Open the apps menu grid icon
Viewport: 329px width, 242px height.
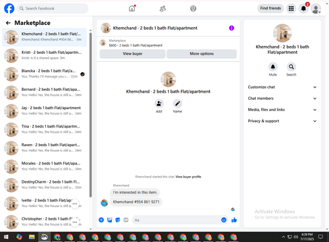[x=291, y=9]
